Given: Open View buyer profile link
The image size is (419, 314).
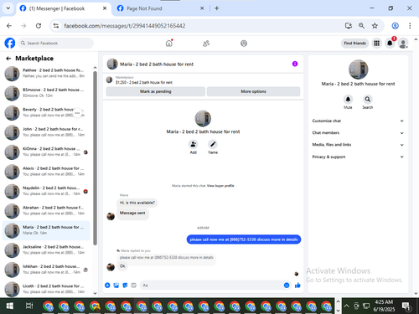Looking at the screenshot, I should (220, 186).
